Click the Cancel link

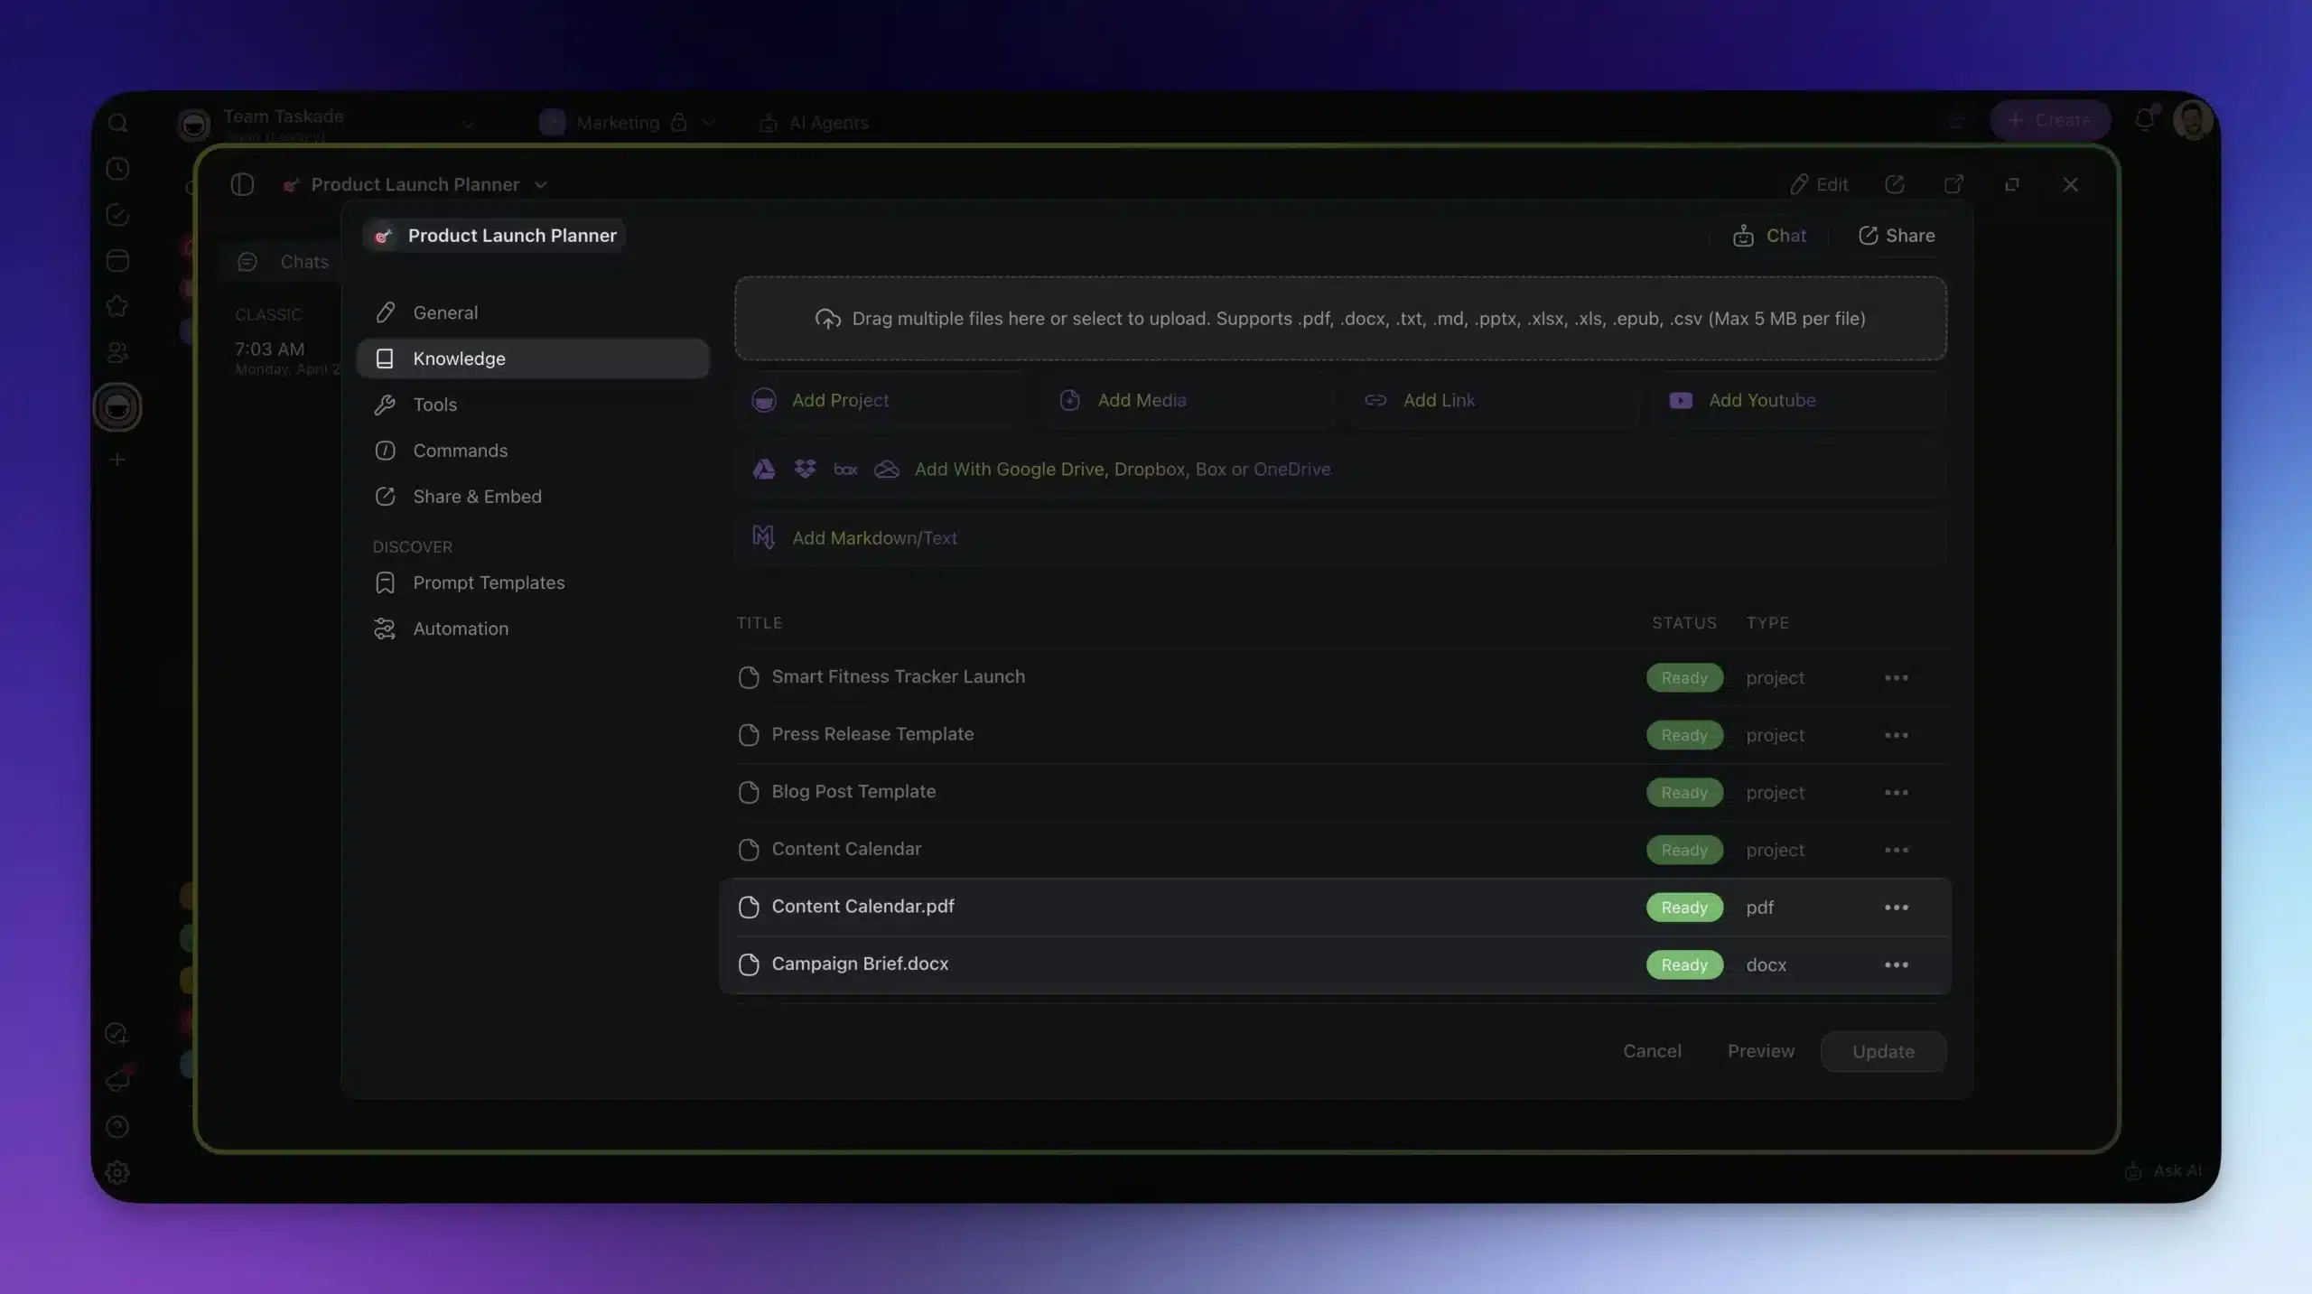[x=1652, y=1051]
